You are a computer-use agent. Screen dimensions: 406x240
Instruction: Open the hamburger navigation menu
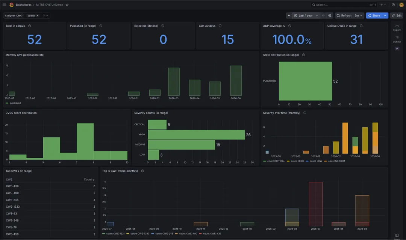click(5, 5)
